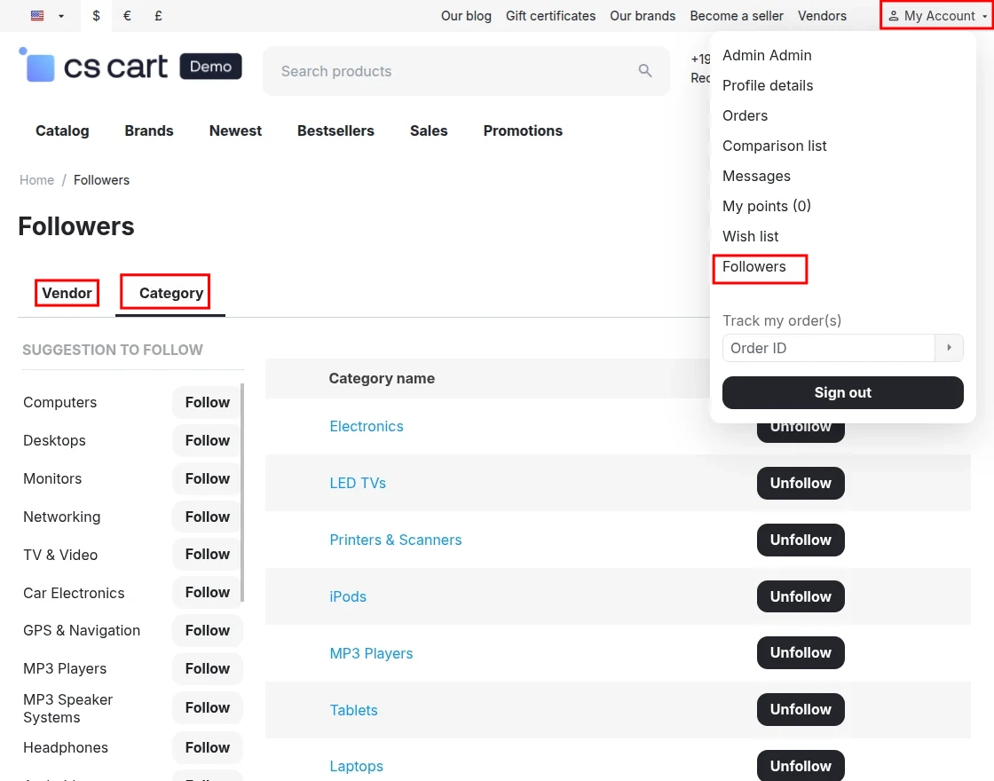Open the Tablets category link
The image size is (994, 781).
pos(354,710)
